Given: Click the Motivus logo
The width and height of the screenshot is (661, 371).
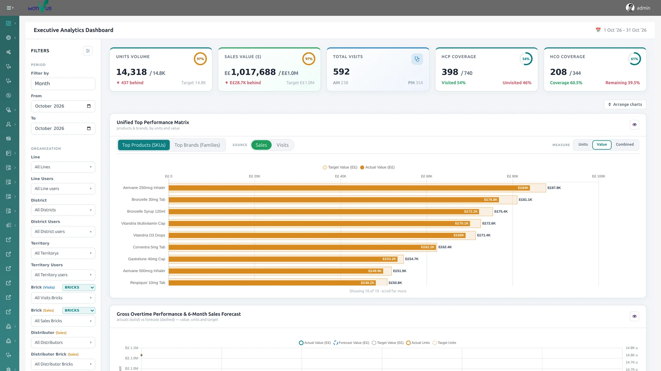Looking at the screenshot, I should point(40,7).
